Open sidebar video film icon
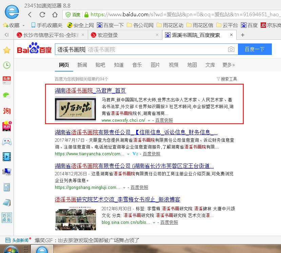Viewport: 281px width, 253px height. pyautogui.click(x=7, y=157)
